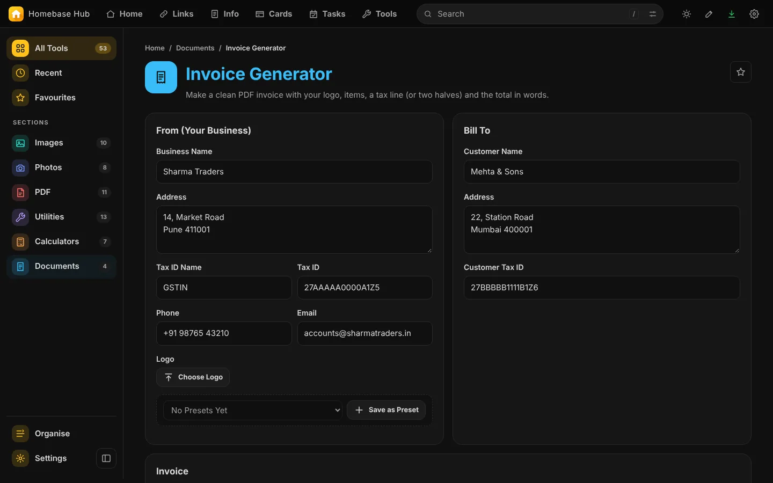The image size is (773, 483).
Task: Collapse the sidebar panel toggle
Action: [x=106, y=458]
